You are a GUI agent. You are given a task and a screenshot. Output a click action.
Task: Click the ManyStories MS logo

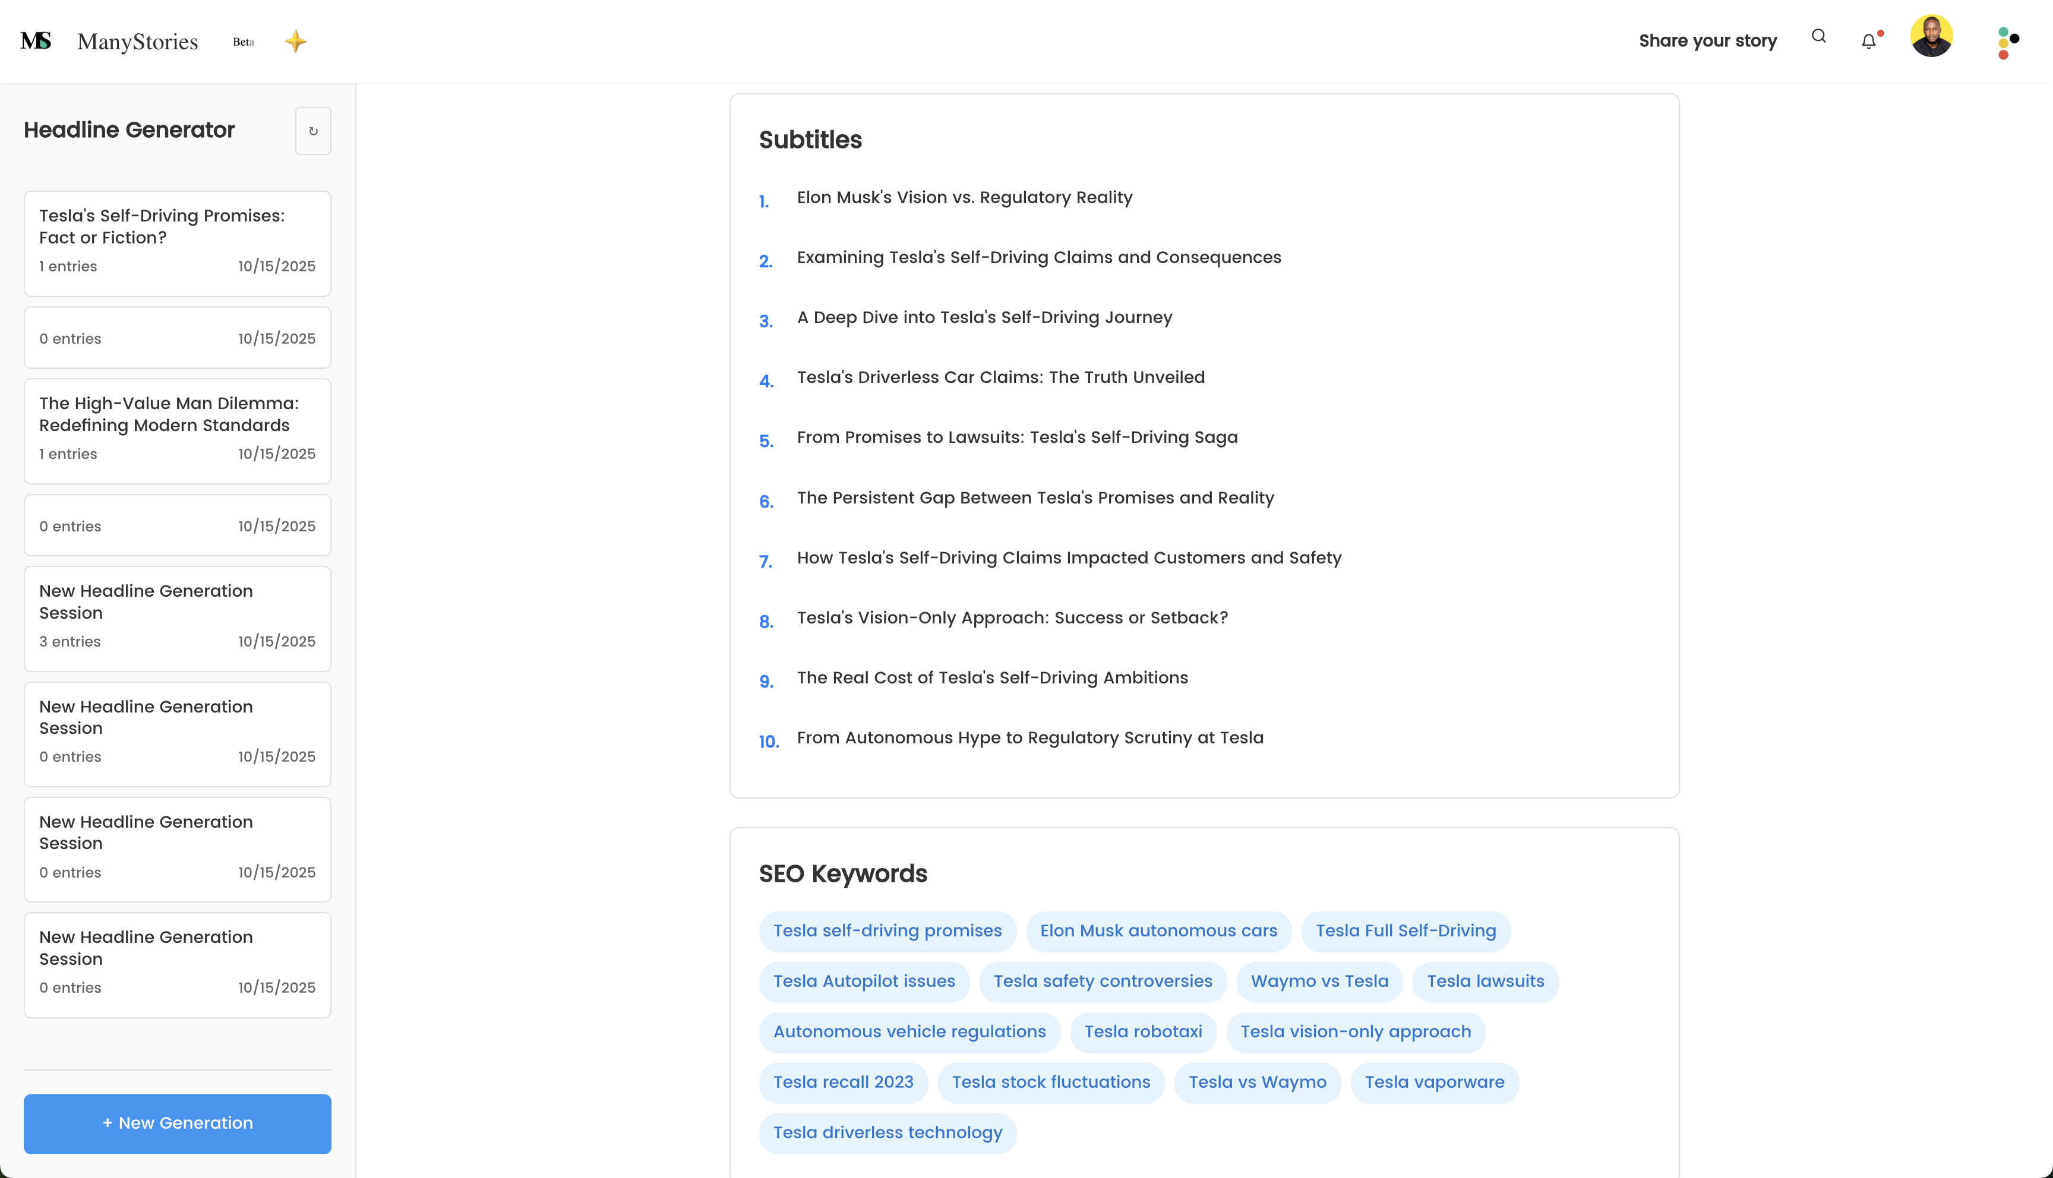tap(36, 40)
